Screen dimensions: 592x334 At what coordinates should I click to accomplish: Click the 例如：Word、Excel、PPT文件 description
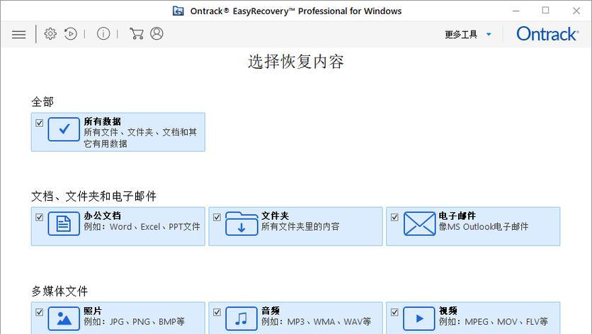[142, 227]
